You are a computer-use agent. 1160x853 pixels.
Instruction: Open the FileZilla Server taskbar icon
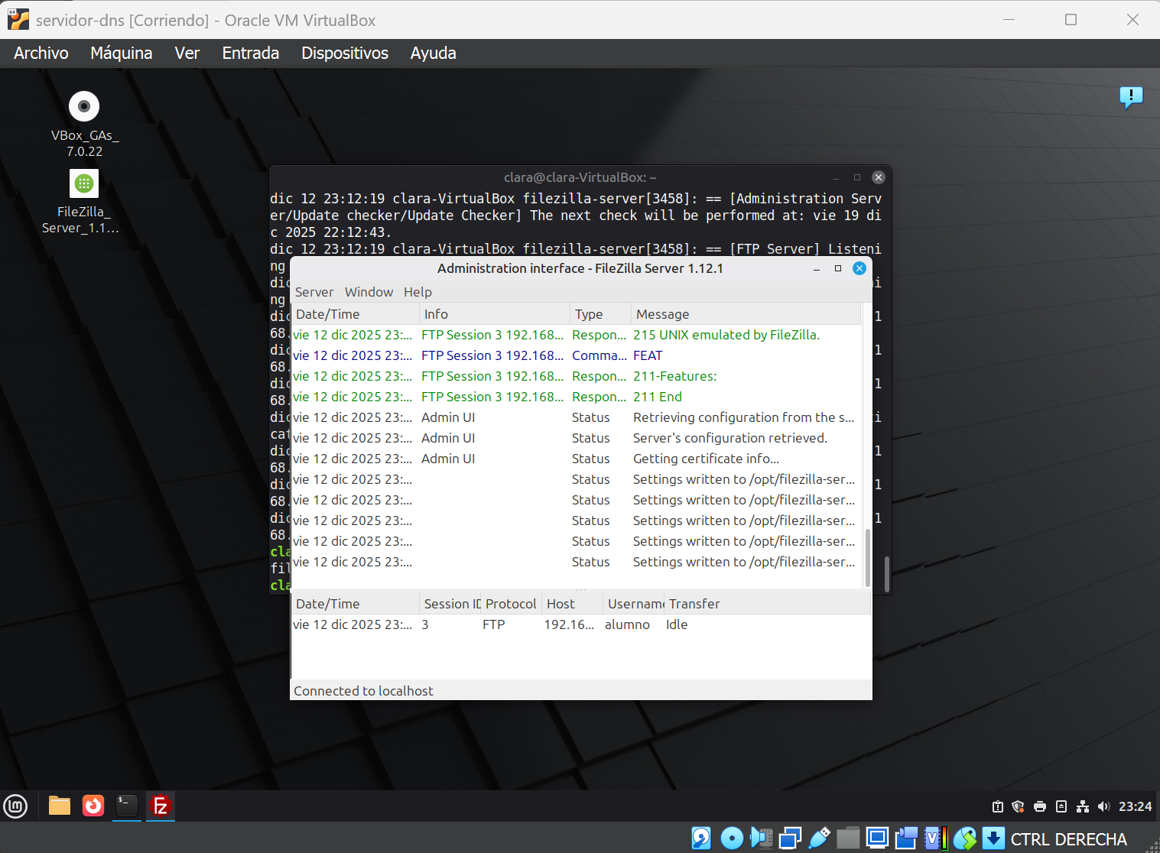(161, 806)
